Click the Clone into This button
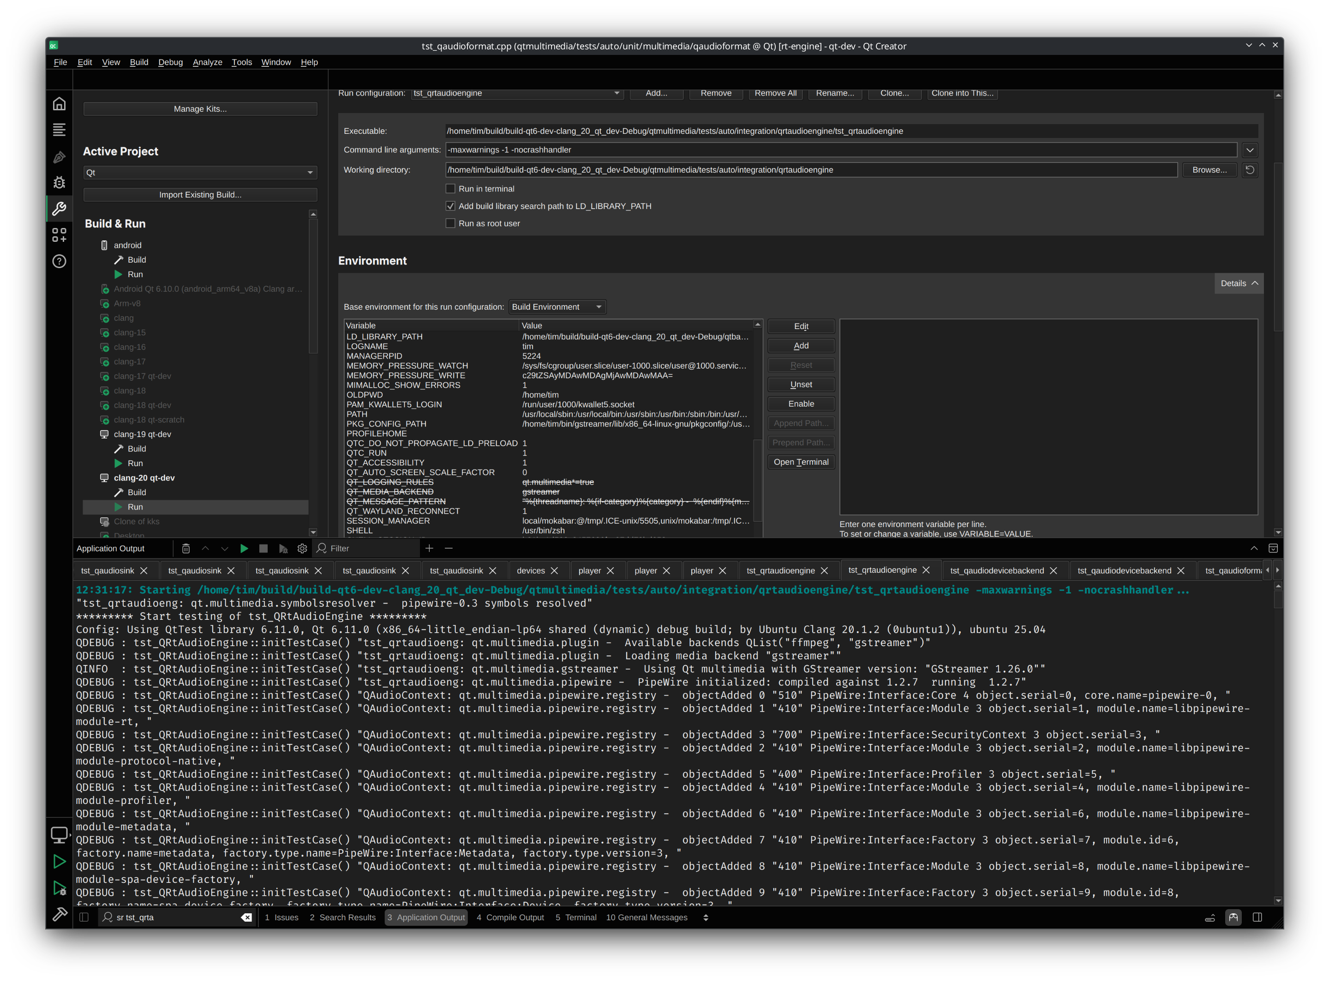The image size is (1329, 983). [962, 93]
